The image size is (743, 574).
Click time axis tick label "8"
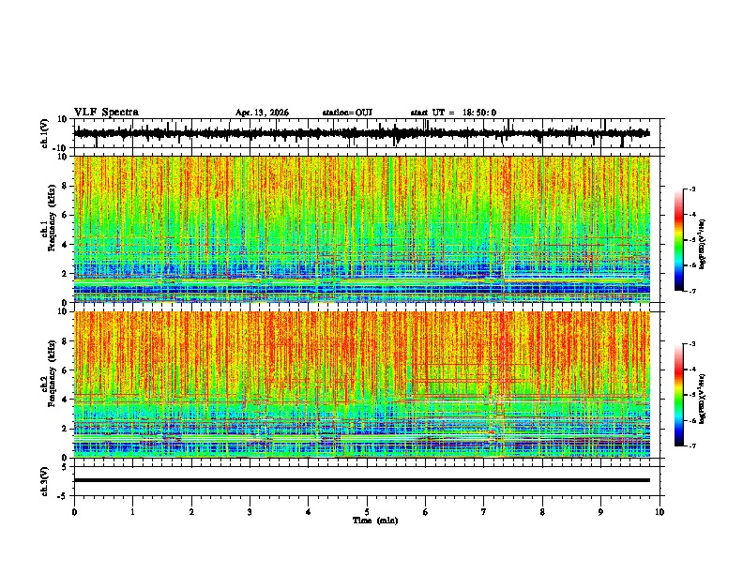tap(542, 512)
